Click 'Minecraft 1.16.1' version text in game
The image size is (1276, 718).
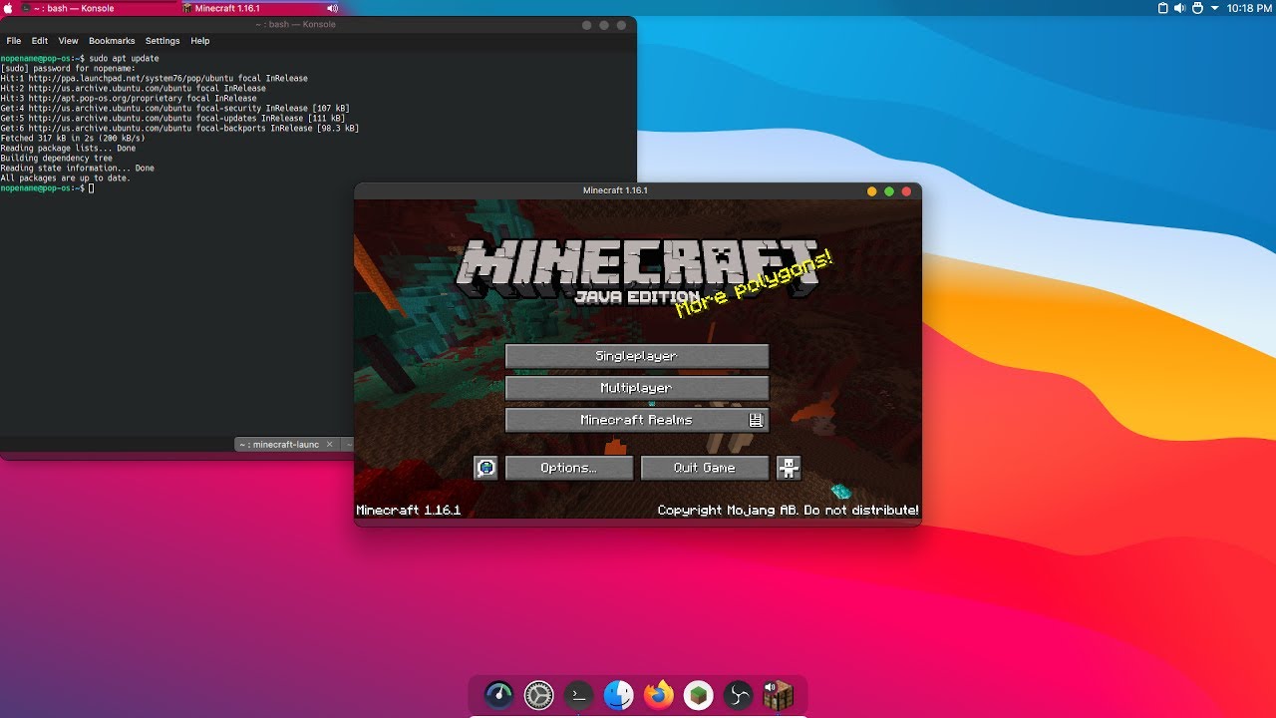[409, 511]
